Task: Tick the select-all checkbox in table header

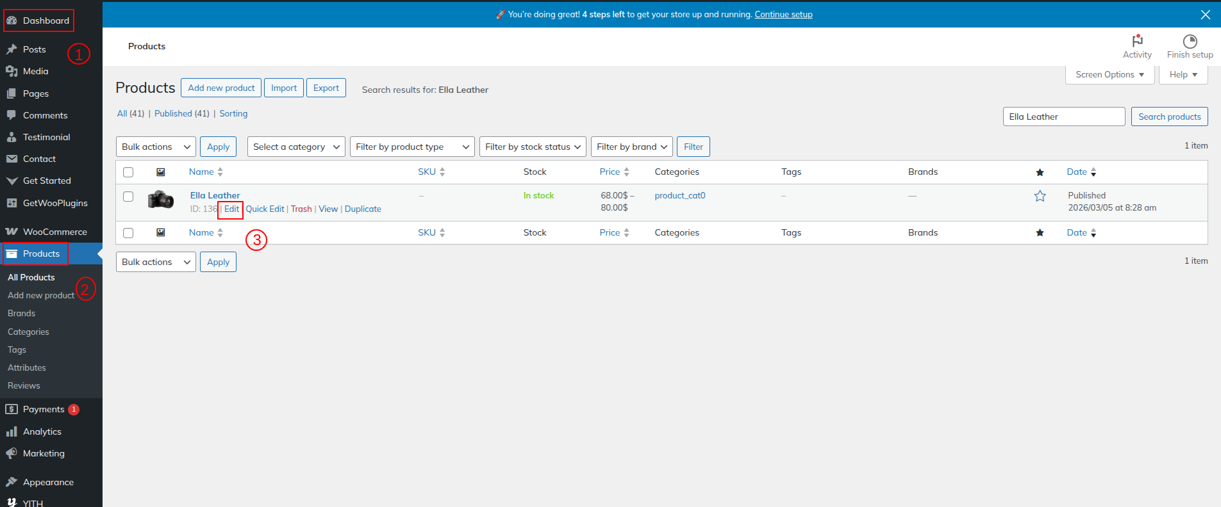Action: 128,172
